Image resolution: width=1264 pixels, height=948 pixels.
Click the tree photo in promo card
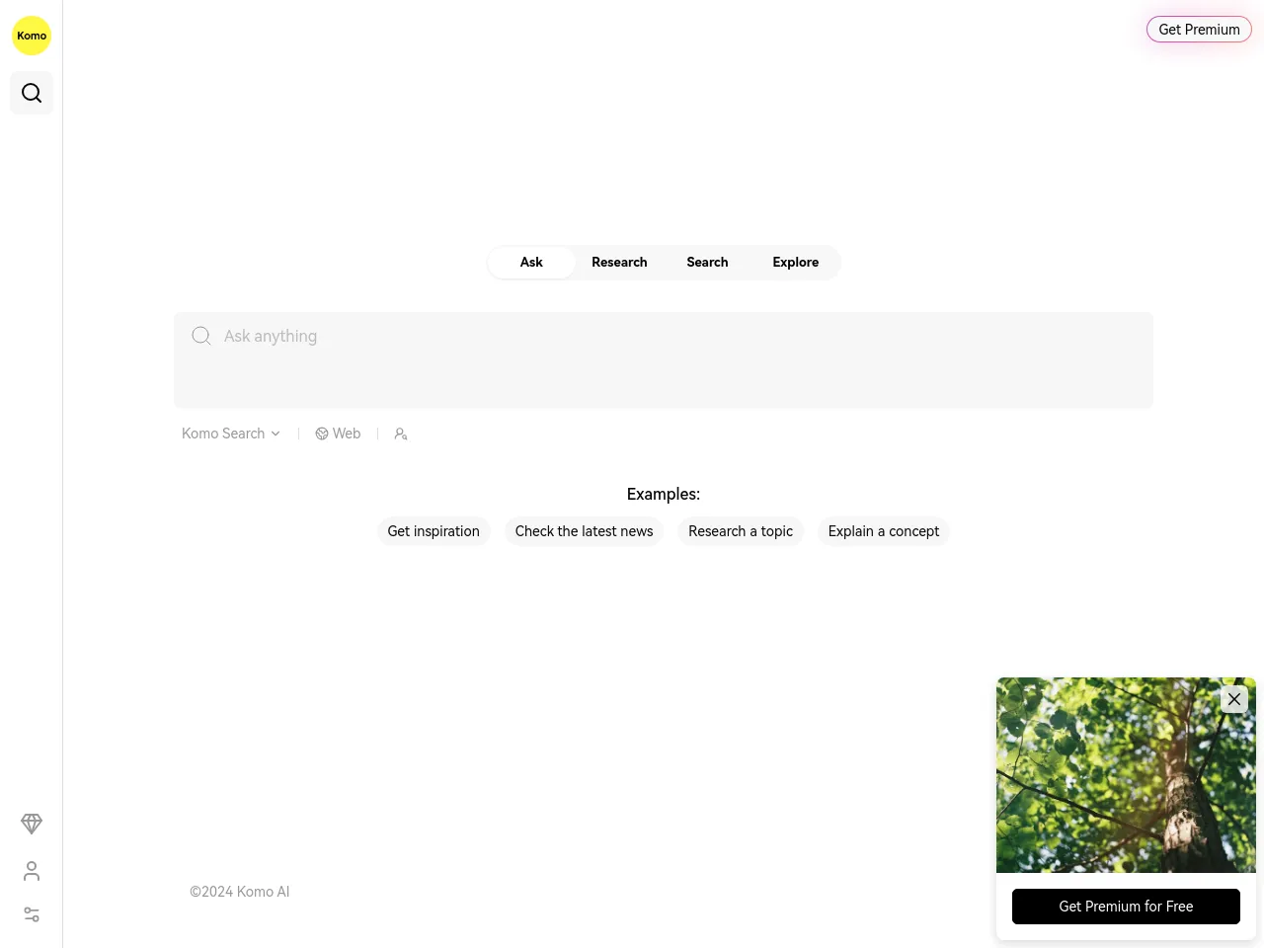tap(1126, 775)
